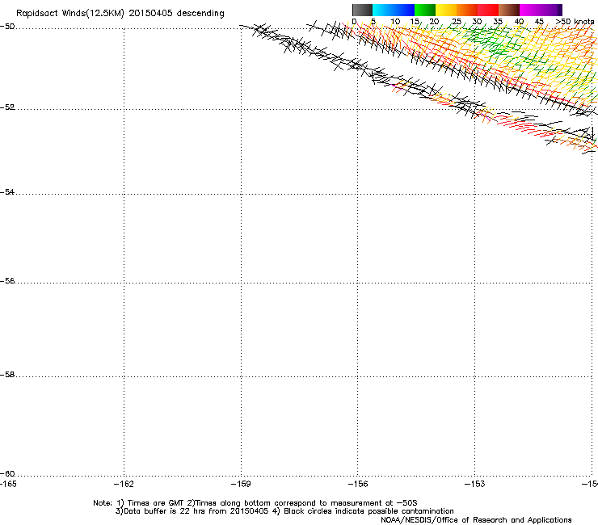598x525 pixels.
Task: Select the orange 25-30 knots legend segment
Action: (467, 10)
